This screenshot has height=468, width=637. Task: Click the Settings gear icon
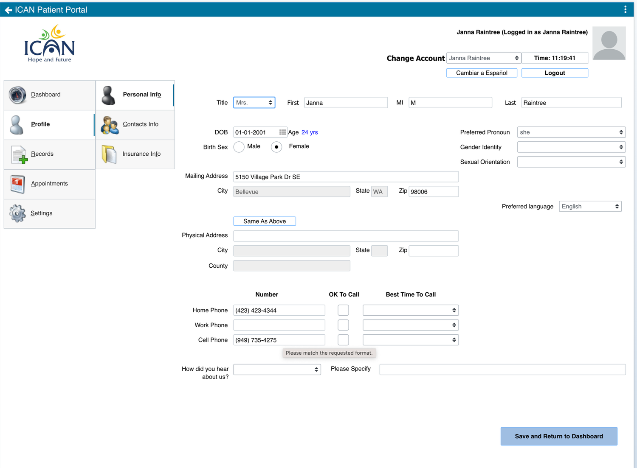[17, 213]
